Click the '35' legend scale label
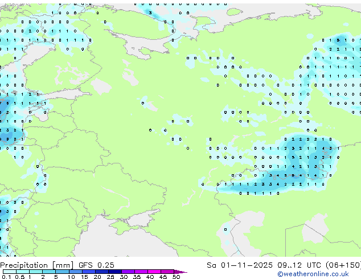 [x=137, y=277]
